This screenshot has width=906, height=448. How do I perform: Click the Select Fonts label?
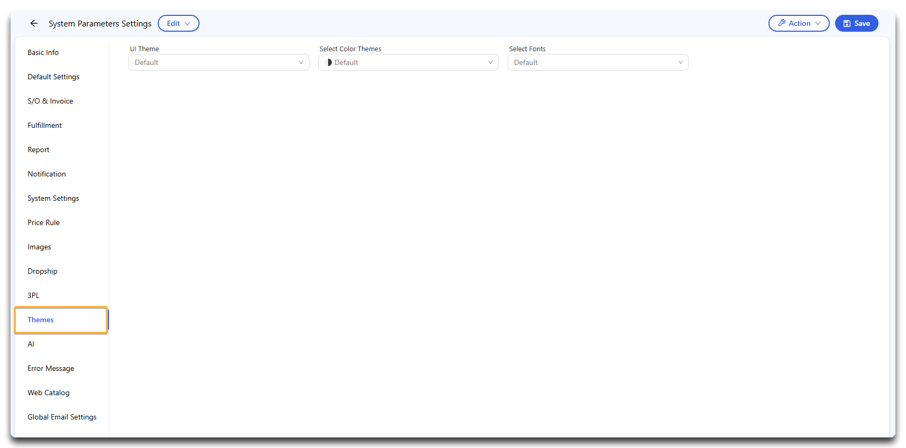pos(527,49)
